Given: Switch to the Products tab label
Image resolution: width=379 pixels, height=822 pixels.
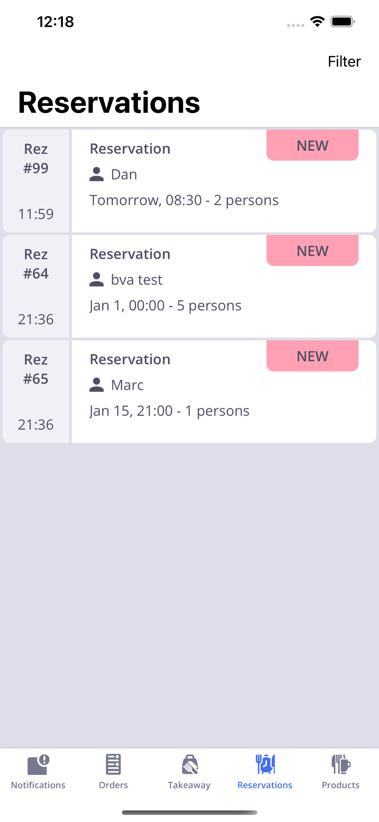Looking at the screenshot, I should tap(340, 785).
